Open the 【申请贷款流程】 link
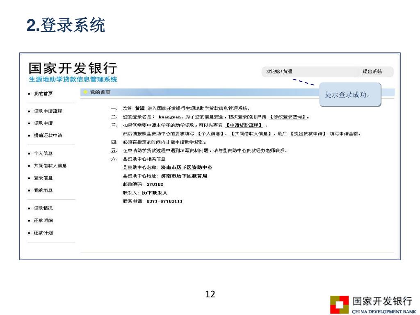 pos(244,125)
